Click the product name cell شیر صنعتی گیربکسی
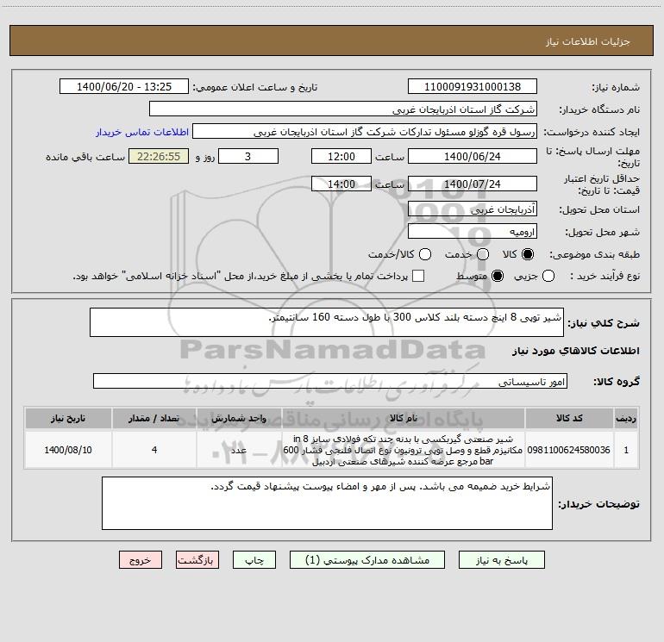This screenshot has width=664, height=642. pyautogui.click(x=404, y=450)
